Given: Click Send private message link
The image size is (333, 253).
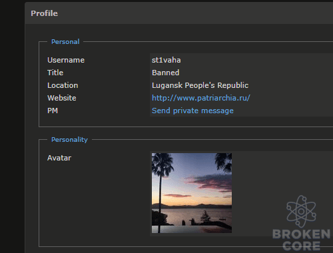Looking at the screenshot, I should (192, 111).
